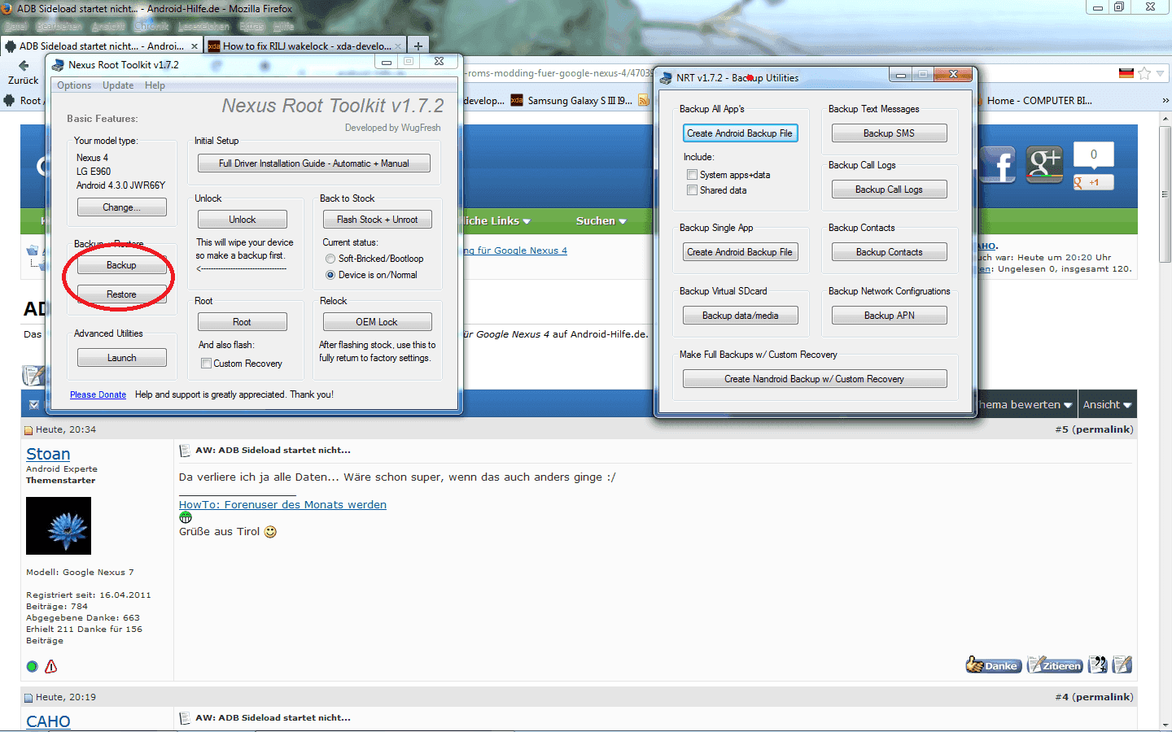The height and width of the screenshot is (732, 1172).
Task: Click the Launch button under Advanced Utilities
Action: coord(122,358)
